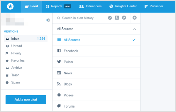Click the Facebook logo icon

point(59,51)
